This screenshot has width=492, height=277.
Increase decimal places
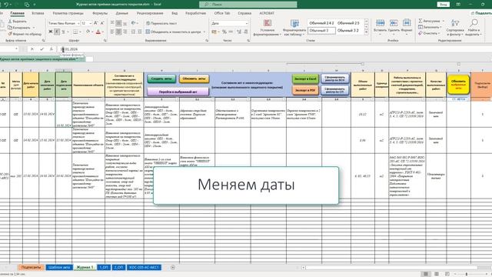pyautogui.click(x=239, y=32)
